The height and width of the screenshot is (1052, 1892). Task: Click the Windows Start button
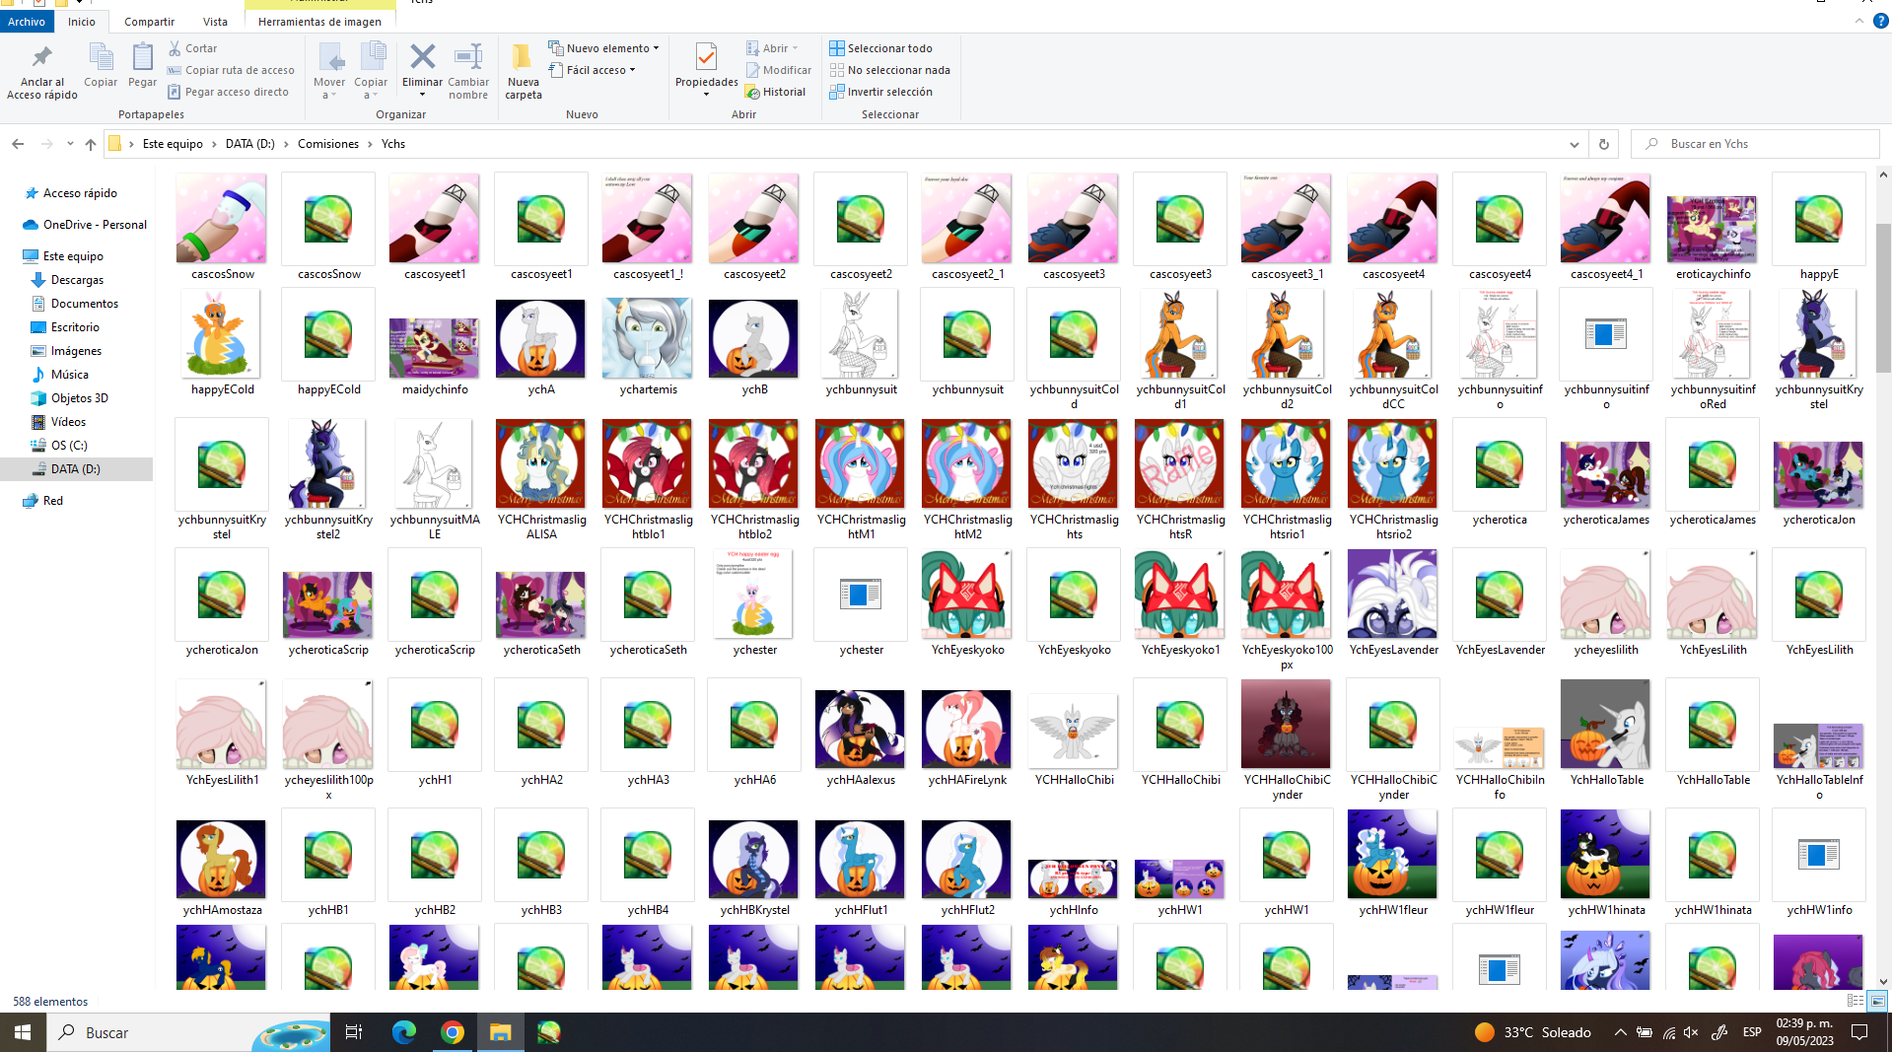pos(22,1032)
